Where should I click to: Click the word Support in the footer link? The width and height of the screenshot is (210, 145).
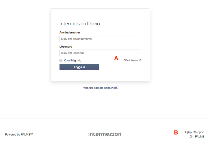pos(199,132)
